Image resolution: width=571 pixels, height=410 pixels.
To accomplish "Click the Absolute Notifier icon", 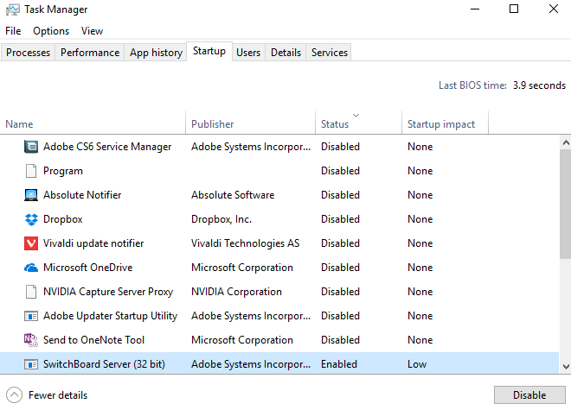I will [x=31, y=195].
